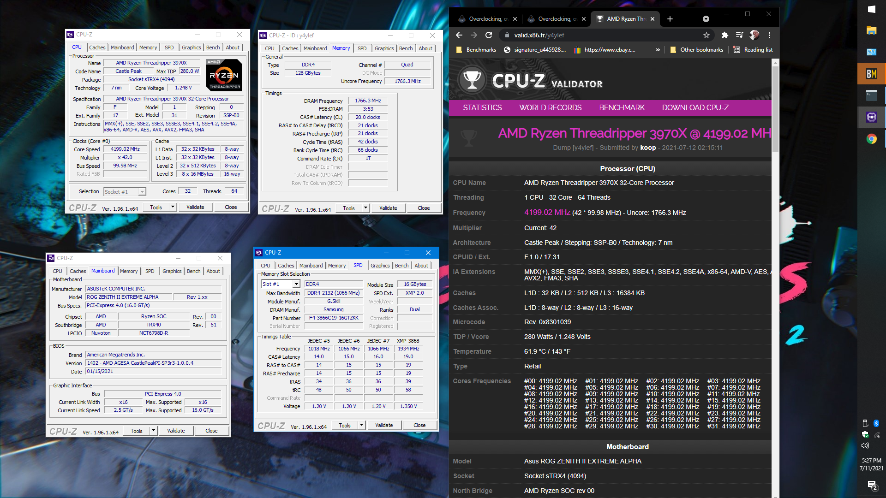Open the Benchmarks bookmark folder

[x=476, y=50]
